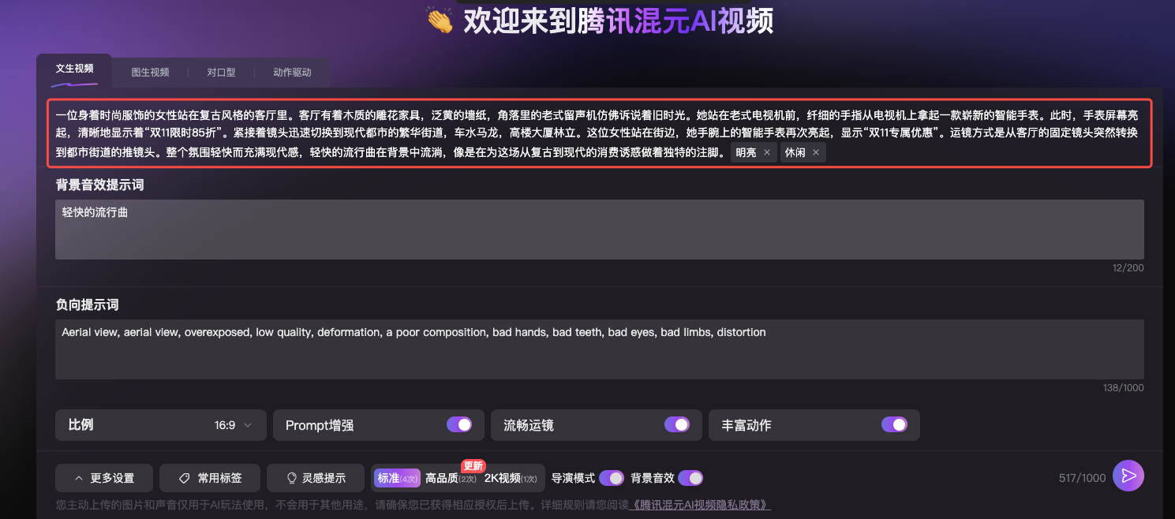1175x519 pixels.
Task: Click the 517/1000 character counter
Action: point(1082,478)
